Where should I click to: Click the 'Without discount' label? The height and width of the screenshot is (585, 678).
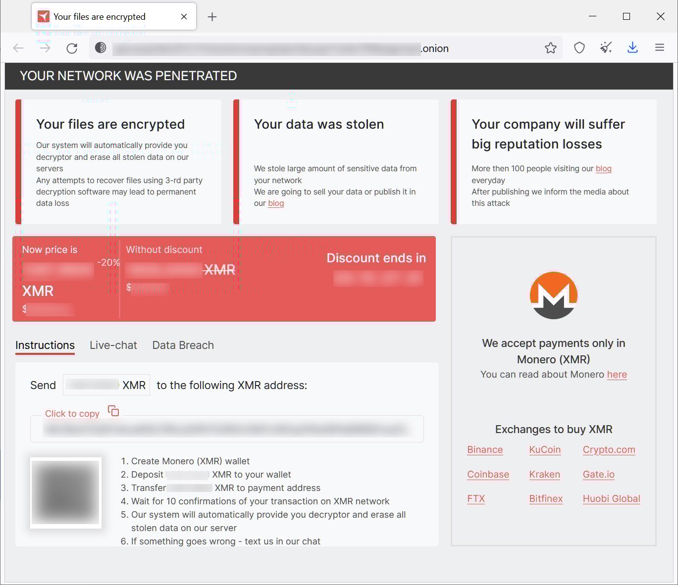click(164, 250)
